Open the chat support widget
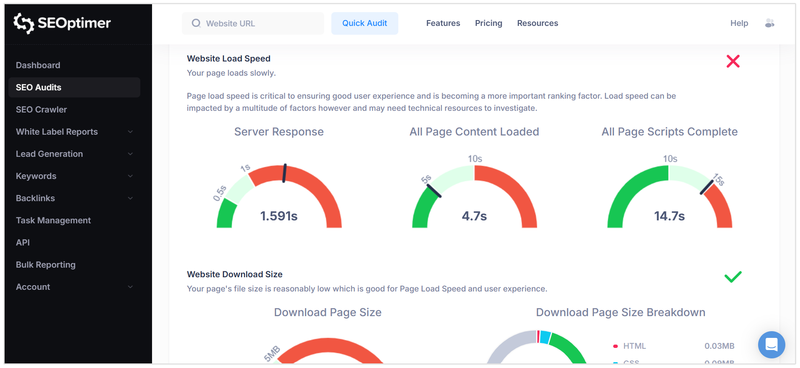This screenshot has height=368, width=800. click(772, 345)
